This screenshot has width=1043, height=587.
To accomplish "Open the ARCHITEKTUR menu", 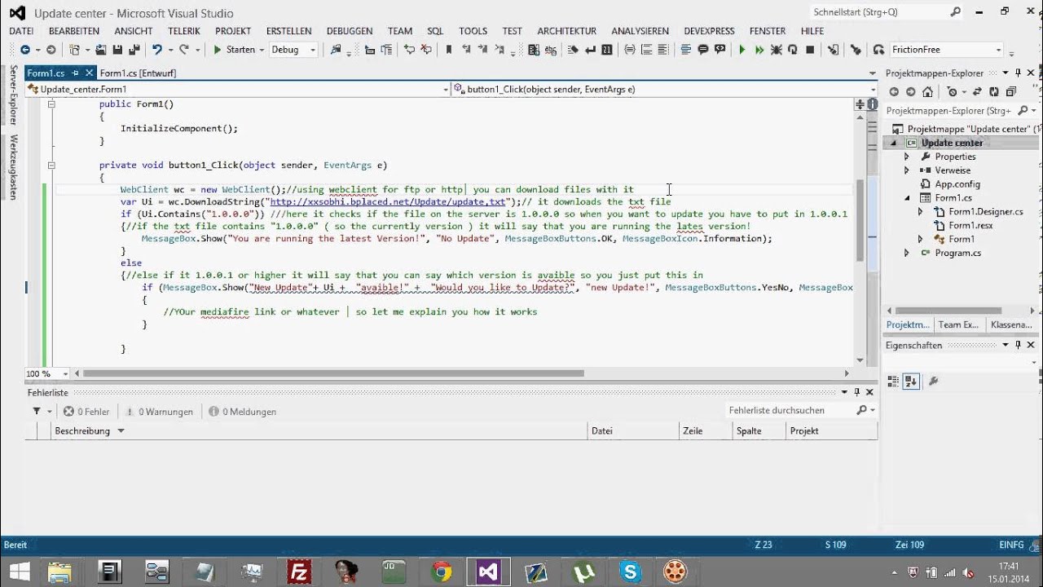I will point(566,31).
